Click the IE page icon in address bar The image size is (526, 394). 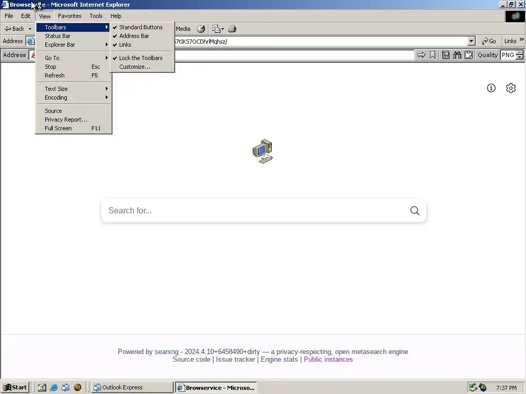pos(30,41)
